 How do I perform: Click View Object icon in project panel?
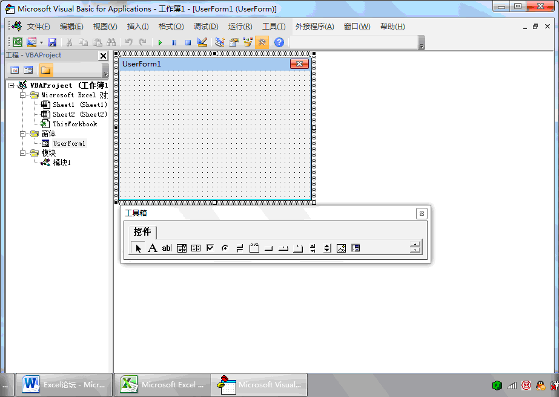tap(28, 70)
